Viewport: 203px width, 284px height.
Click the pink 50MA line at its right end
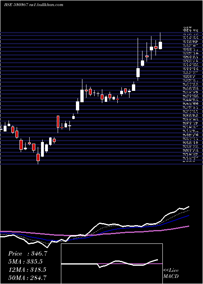(188, 226)
